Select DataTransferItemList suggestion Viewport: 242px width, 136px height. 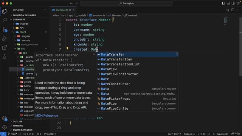point(137,64)
